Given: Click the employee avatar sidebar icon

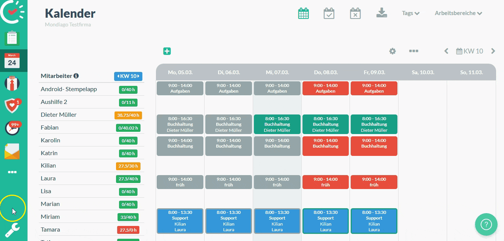Looking at the screenshot, I should (12, 83).
